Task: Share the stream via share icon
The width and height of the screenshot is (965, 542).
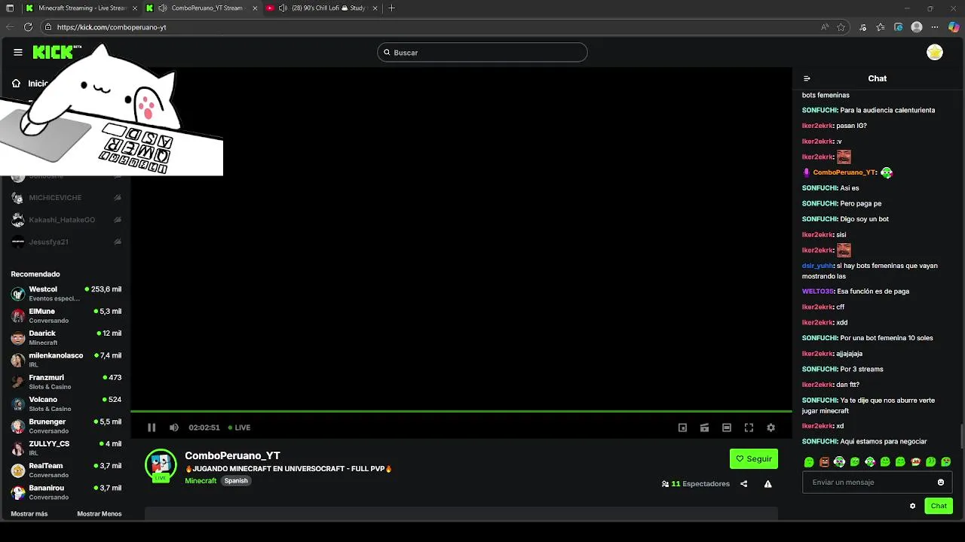Action: (744, 484)
